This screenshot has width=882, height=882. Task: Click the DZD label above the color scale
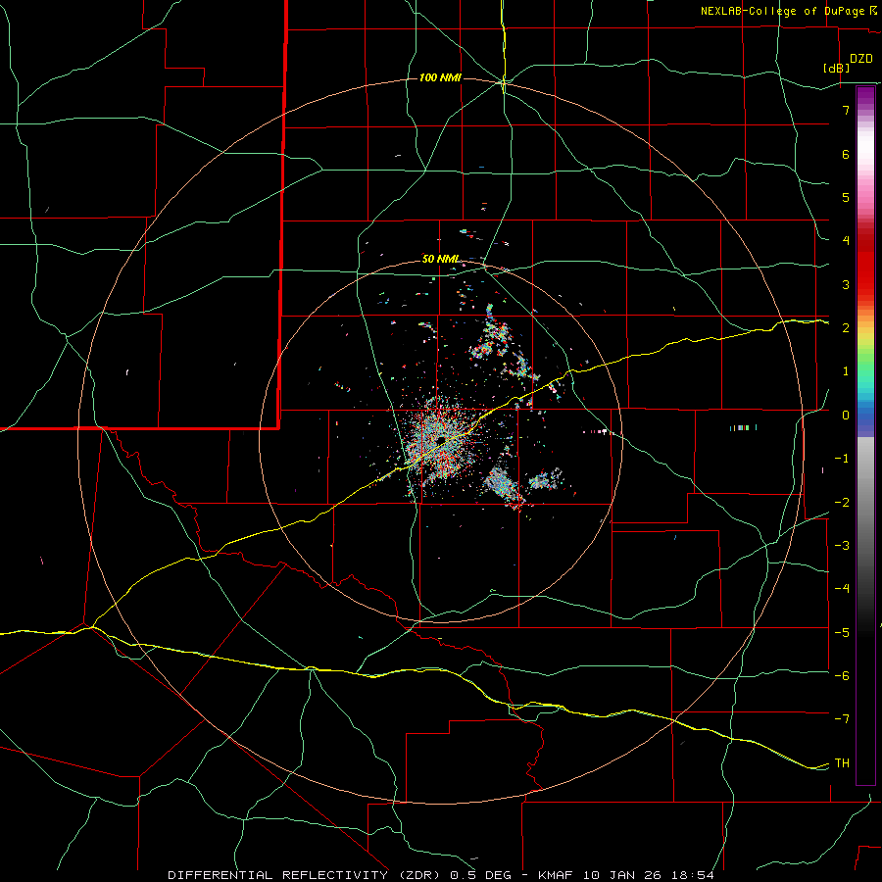click(x=861, y=59)
